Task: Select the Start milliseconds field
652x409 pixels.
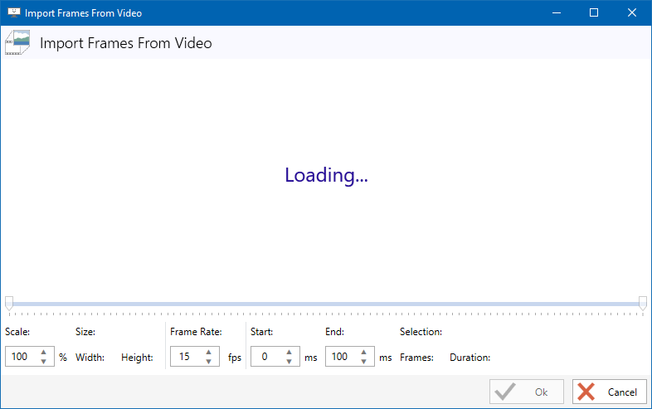Action: [x=265, y=357]
